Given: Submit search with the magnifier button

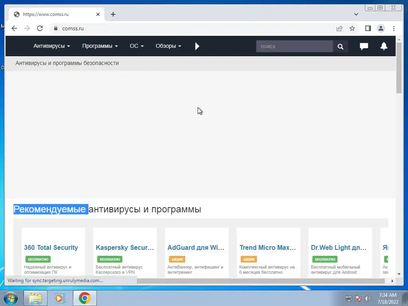Looking at the screenshot, I should pyautogui.click(x=340, y=46).
